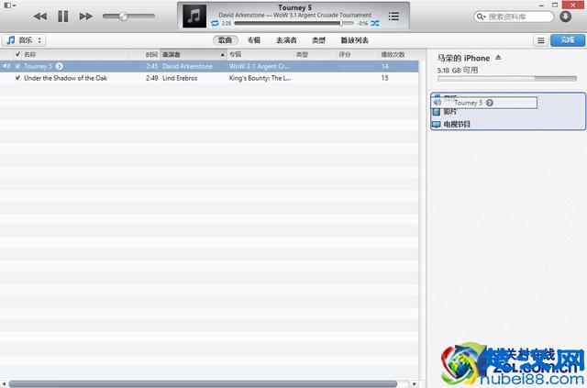The image size is (587, 388).
Task: Open the search magnifier dropdown
Action: coord(481,17)
